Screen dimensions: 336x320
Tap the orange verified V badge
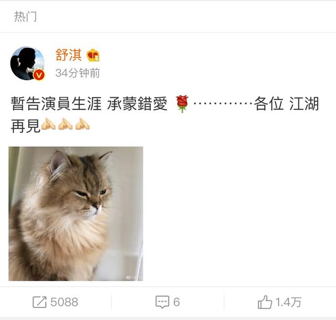pyautogui.click(x=39, y=75)
